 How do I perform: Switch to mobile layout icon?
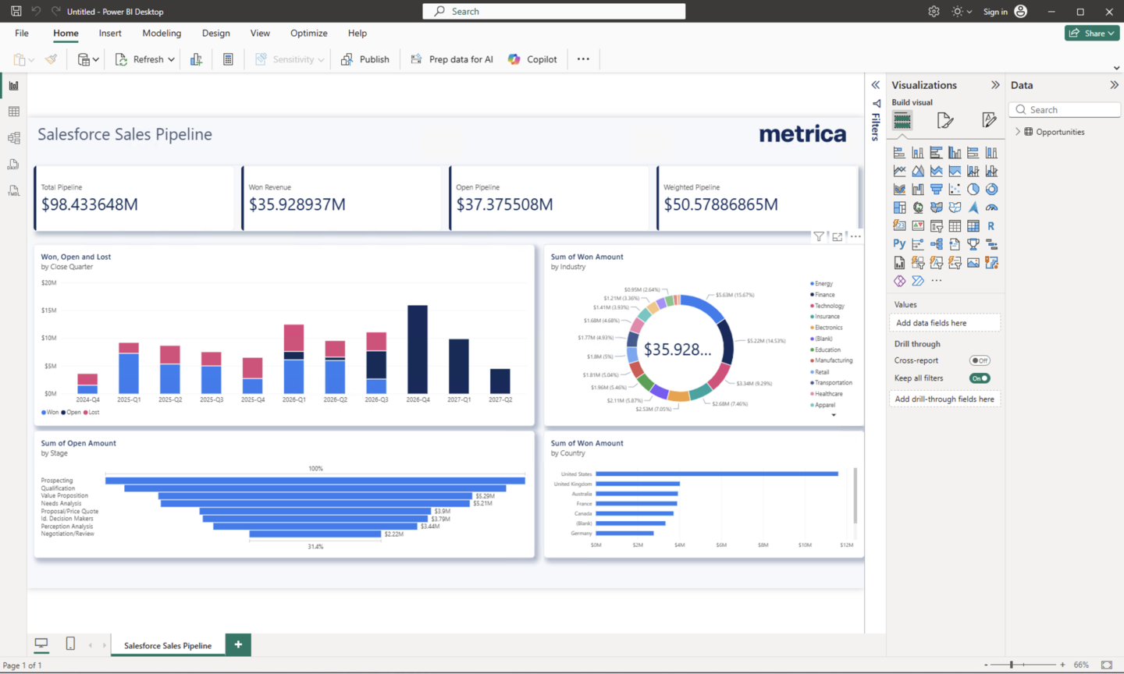(x=70, y=644)
